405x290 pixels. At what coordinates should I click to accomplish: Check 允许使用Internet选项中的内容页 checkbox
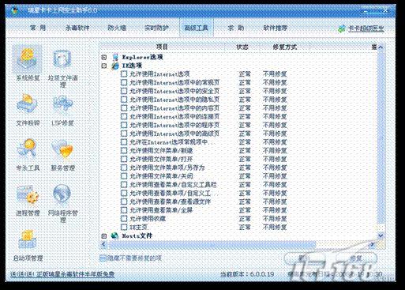(124, 108)
